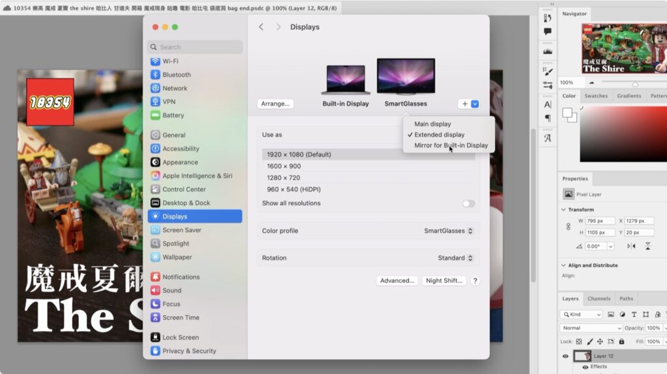Open the Paragraph panel icon

tap(547, 118)
